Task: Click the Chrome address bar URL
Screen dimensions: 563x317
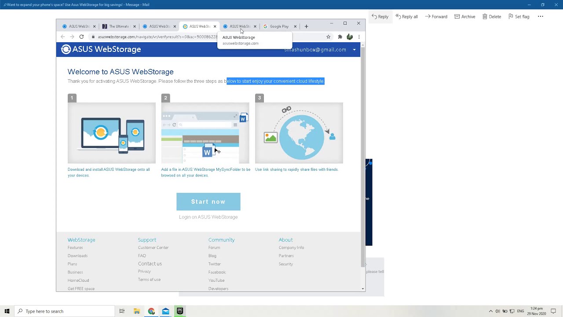Action: pos(157,37)
